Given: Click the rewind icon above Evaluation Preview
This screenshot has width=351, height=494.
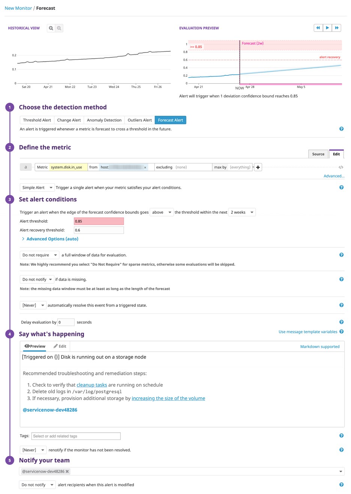Looking at the screenshot, I should (x=318, y=28).
